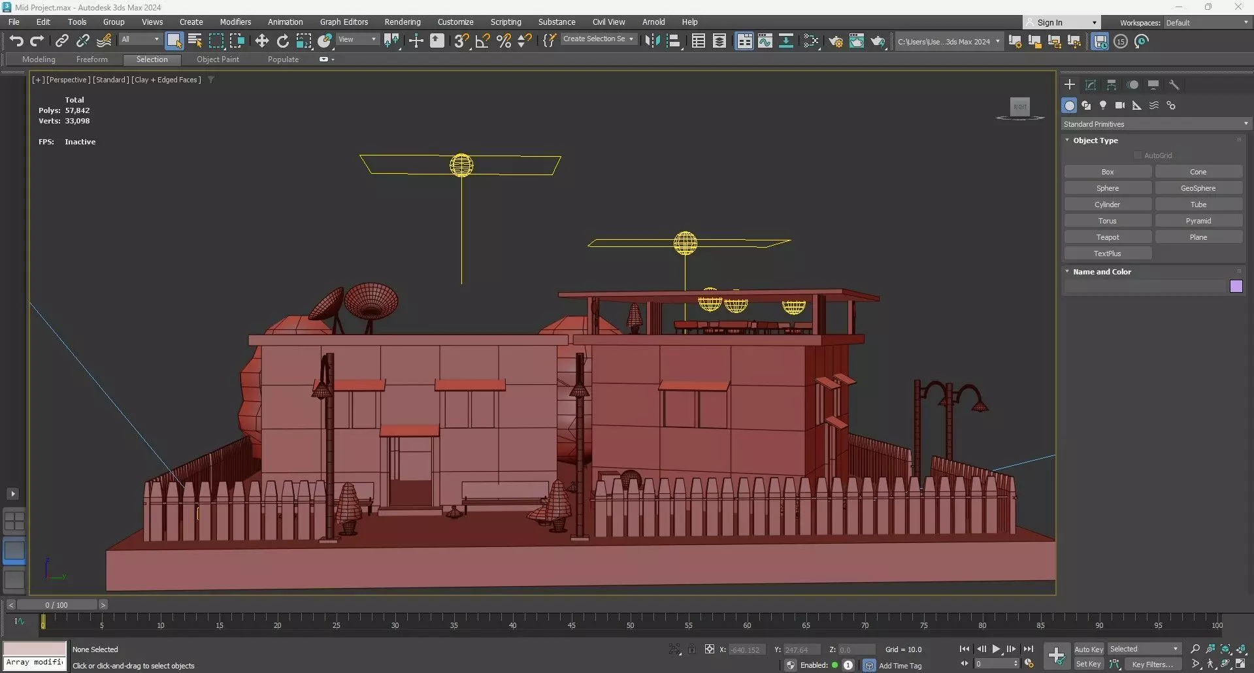The height and width of the screenshot is (673, 1254).
Task: Open the Standard Primitives dropdown
Action: (1155, 124)
